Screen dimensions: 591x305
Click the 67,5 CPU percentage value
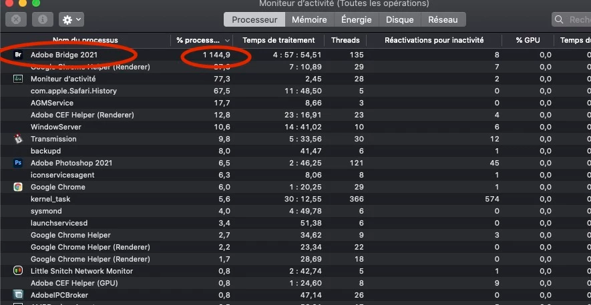(222, 91)
